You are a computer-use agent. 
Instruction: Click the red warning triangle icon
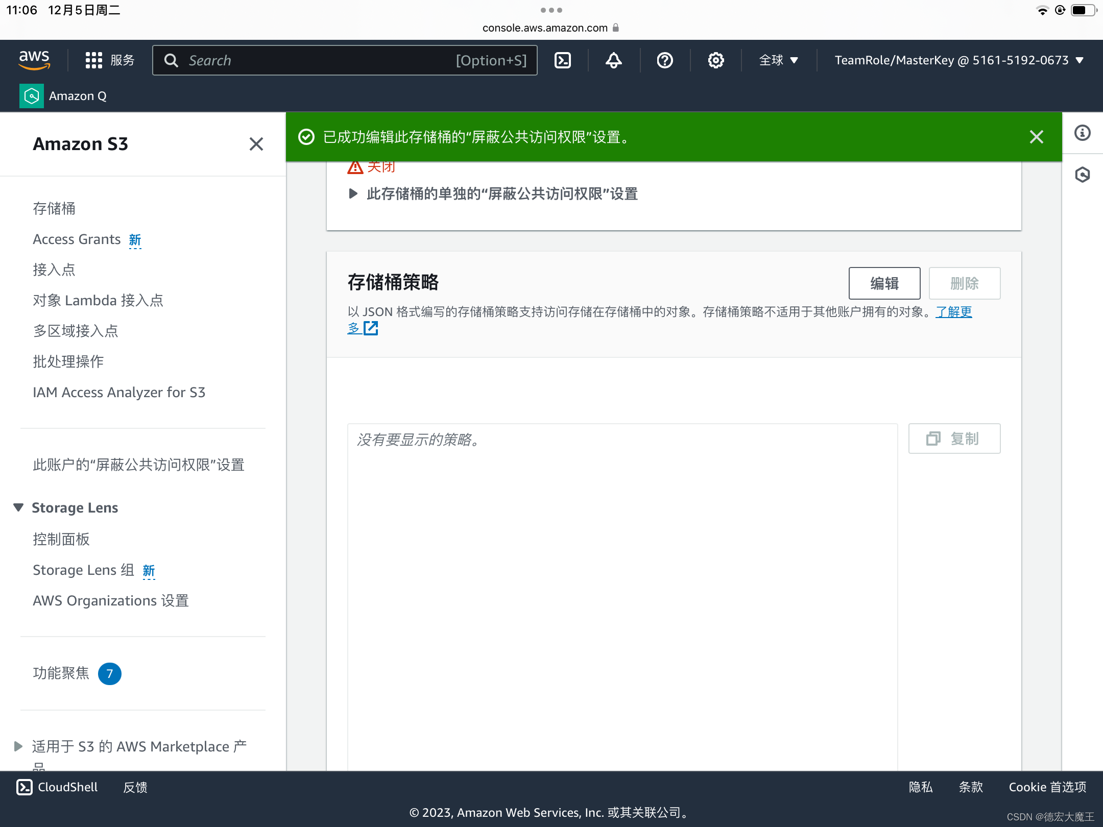[x=355, y=167]
